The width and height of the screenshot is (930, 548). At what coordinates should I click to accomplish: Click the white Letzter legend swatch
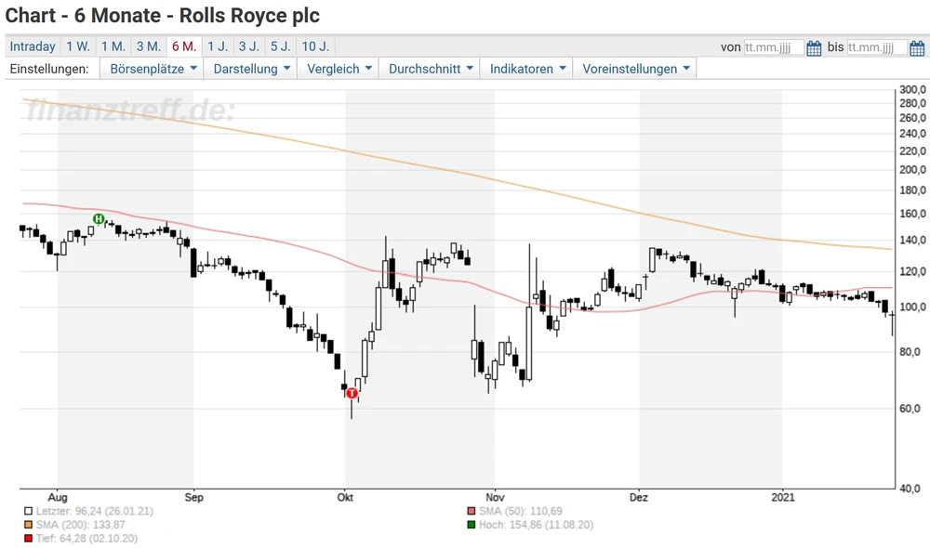point(29,511)
